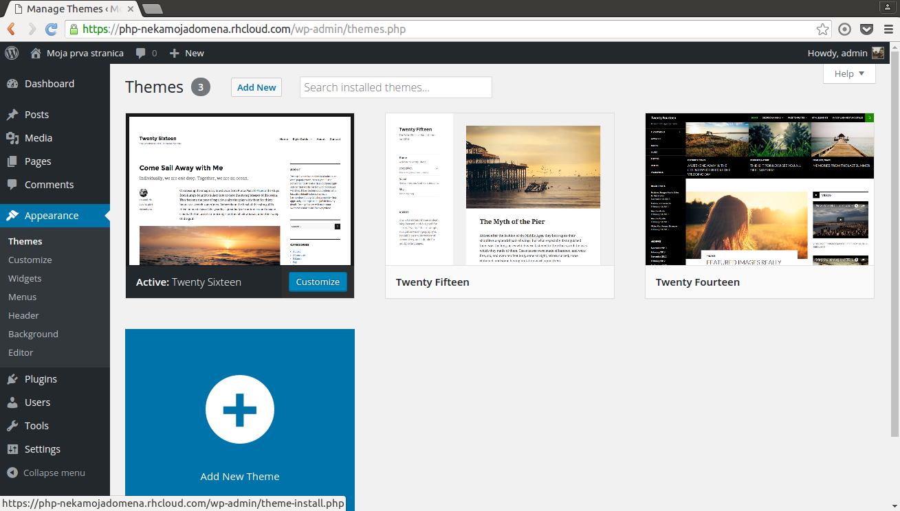Click the Twenty Fifteen theme name
Image resolution: width=900 pixels, height=511 pixels.
[x=432, y=282]
